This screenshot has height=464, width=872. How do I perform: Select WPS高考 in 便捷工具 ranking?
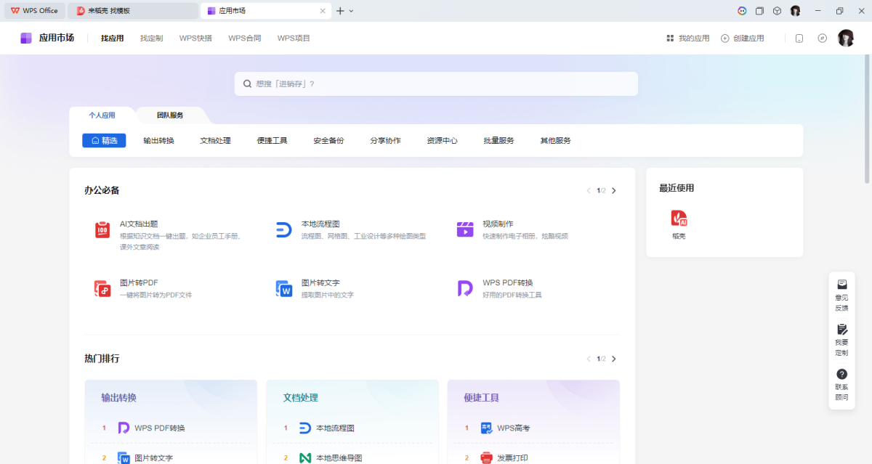pos(513,428)
